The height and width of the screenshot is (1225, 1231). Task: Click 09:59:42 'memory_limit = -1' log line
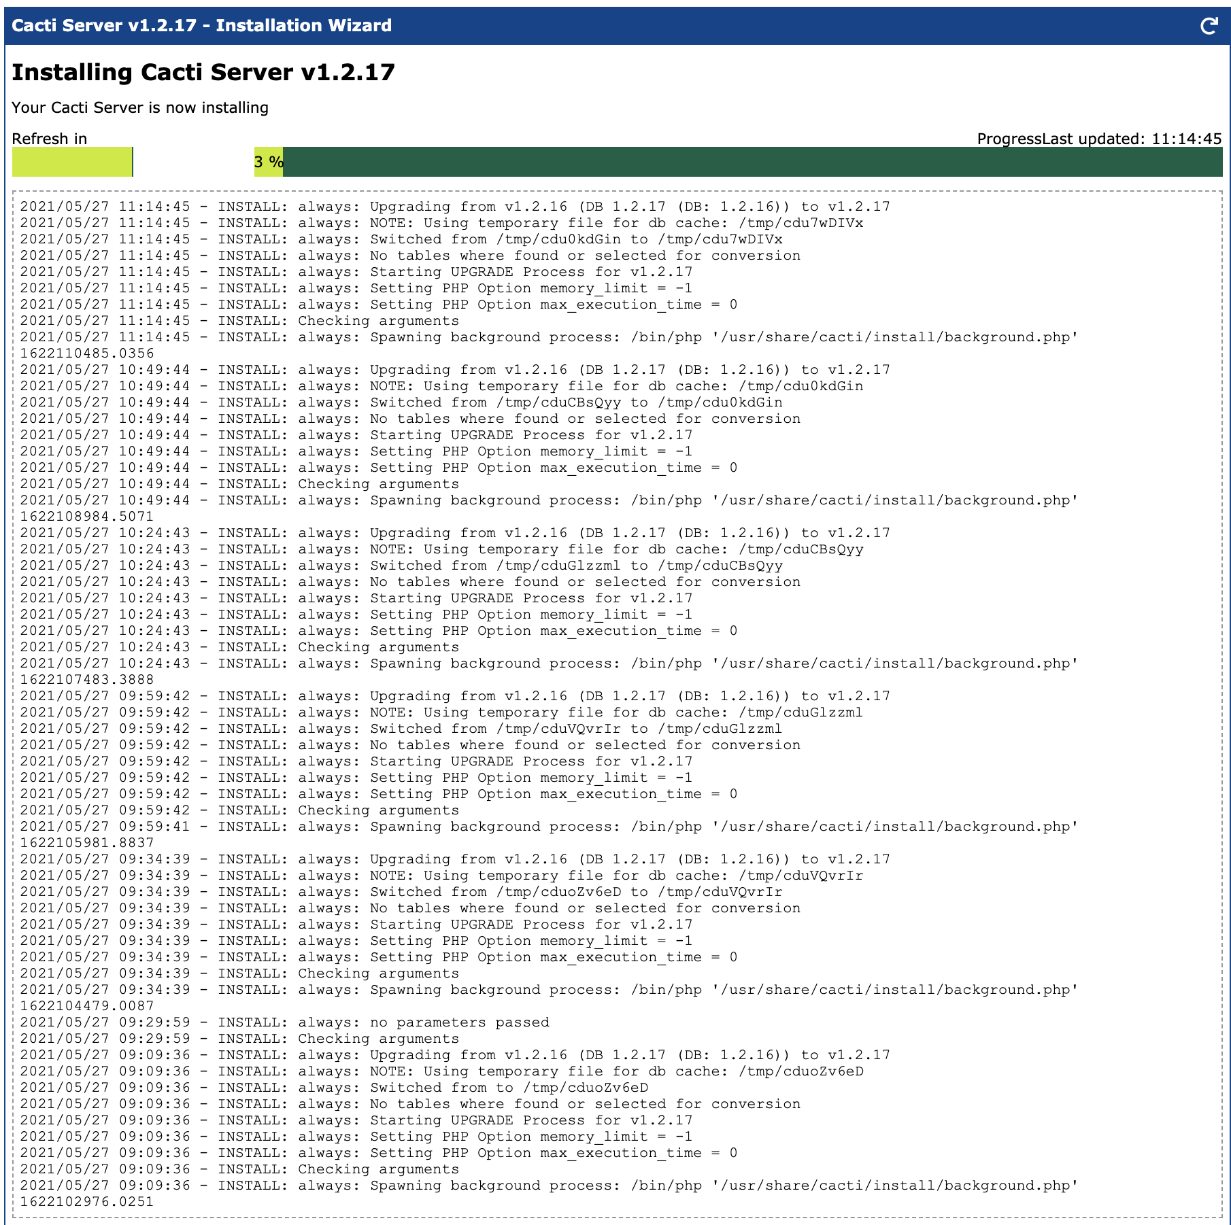click(356, 778)
